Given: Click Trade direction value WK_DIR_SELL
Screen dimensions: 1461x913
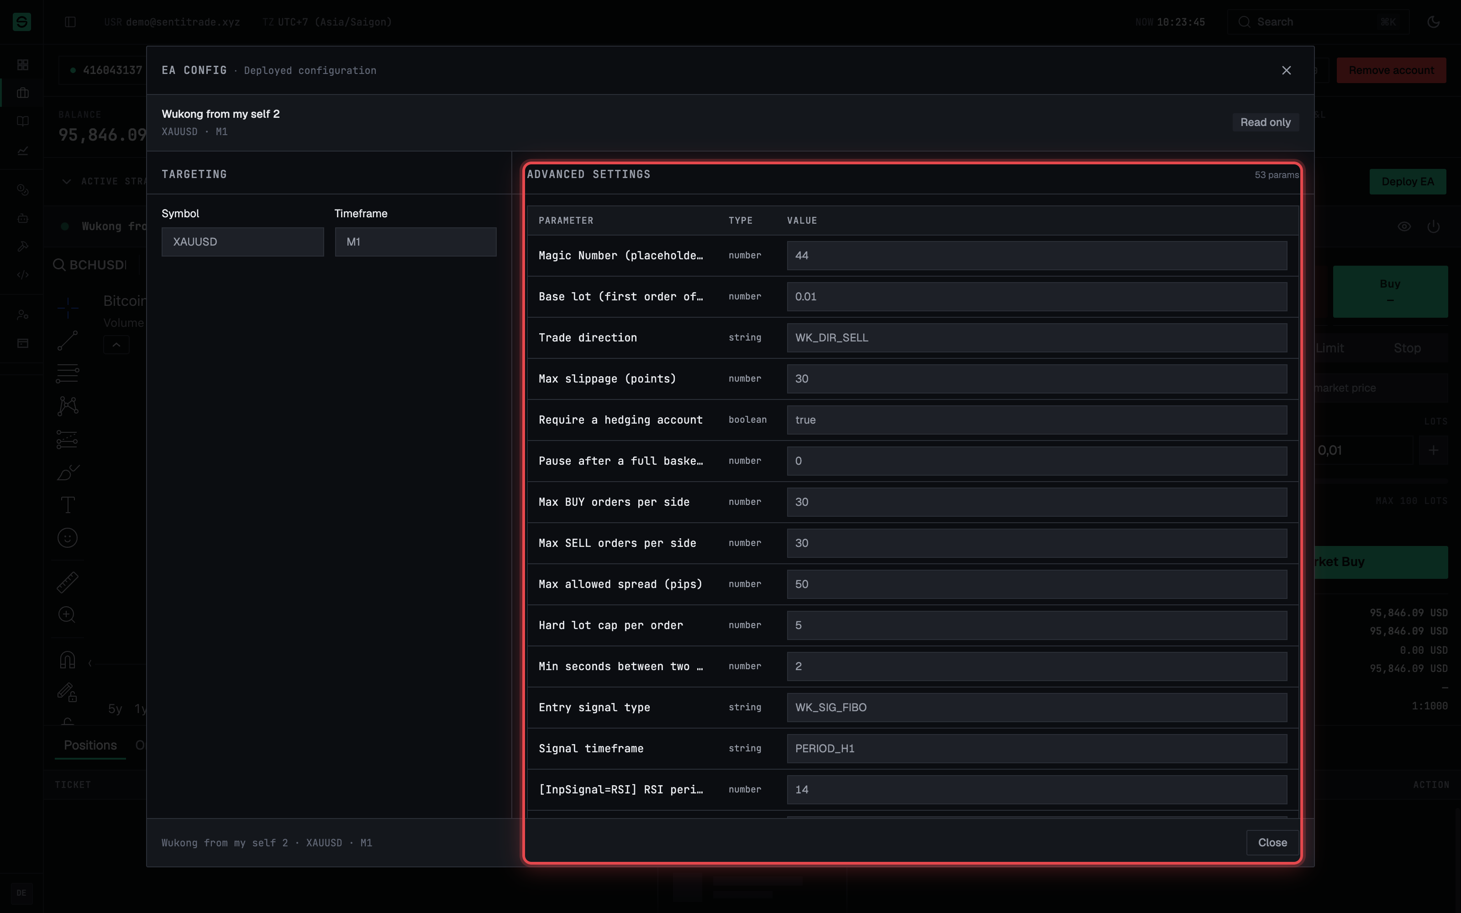Looking at the screenshot, I should (x=1036, y=337).
